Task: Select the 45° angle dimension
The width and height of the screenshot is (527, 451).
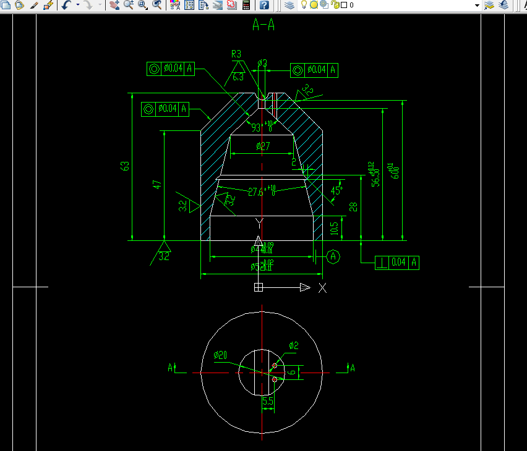Action: click(336, 190)
